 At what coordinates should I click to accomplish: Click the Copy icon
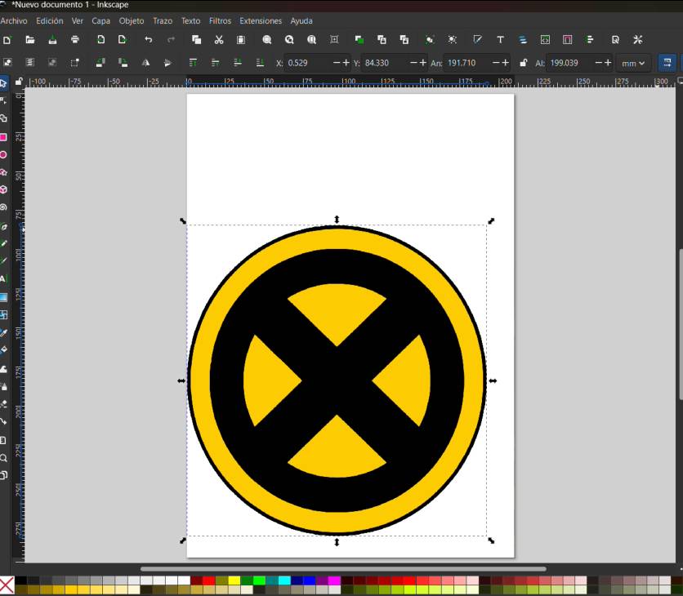pos(196,40)
